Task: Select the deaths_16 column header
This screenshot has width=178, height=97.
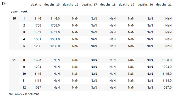Action: 71,4
